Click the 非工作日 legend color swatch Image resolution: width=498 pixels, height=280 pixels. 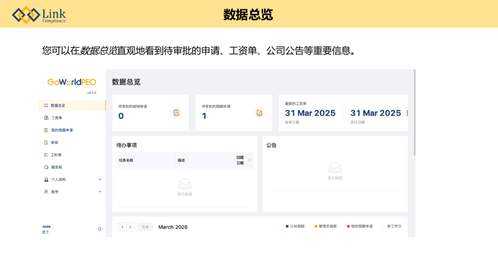pos(384,227)
